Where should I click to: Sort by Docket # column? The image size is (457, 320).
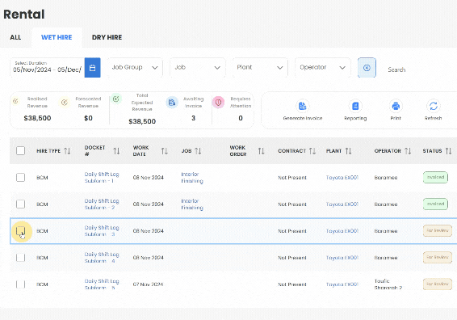pos(116,151)
